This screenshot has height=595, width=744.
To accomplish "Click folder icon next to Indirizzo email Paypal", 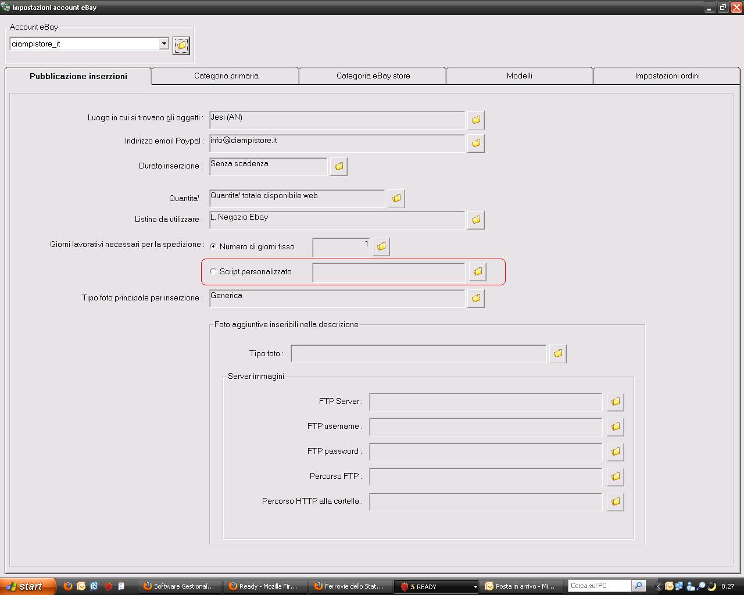I will tap(476, 143).
